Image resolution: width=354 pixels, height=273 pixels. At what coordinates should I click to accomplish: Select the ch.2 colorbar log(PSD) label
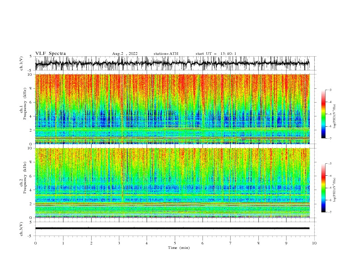(334, 190)
